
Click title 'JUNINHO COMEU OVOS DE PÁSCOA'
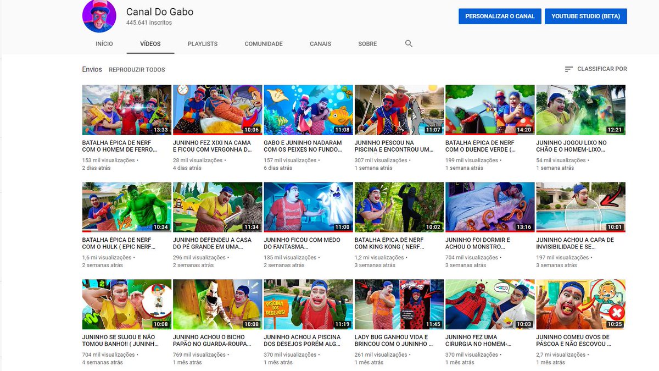coord(574,341)
